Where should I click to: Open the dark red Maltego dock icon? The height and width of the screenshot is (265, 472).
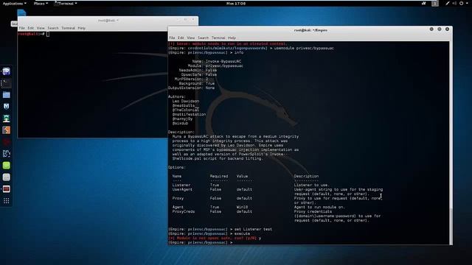click(x=7, y=142)
